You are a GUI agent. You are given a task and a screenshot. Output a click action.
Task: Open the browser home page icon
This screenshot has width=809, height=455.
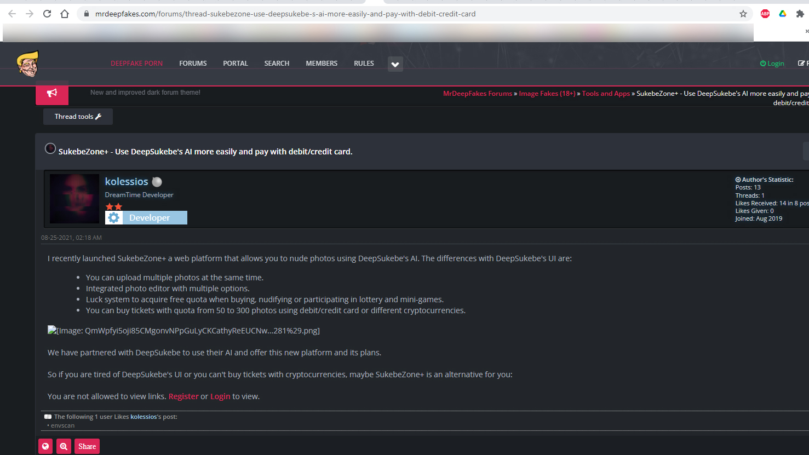pyautogui.click(x=65, y=14)
